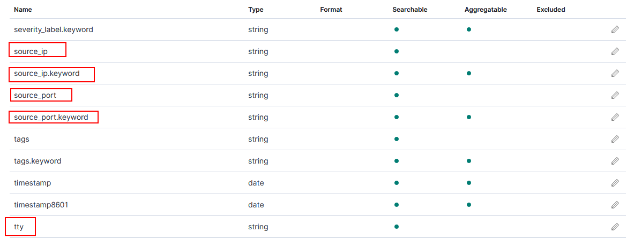Click the timestamp8601 field name
The width and height of the screenshot is (634, 240).
pyautogui.click(x=41, y=205)
